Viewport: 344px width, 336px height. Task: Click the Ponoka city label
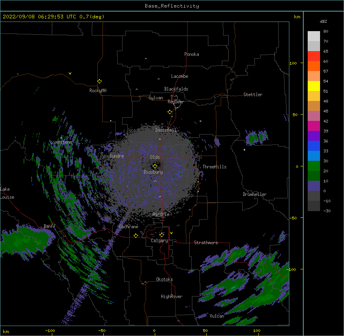192,54
